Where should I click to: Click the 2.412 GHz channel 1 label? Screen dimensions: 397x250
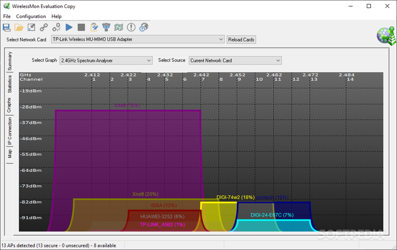click(x=92, y=77)
